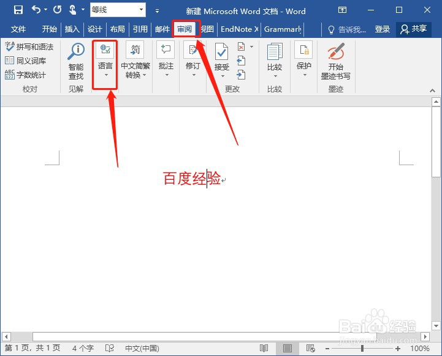442x356 pixels.
Task: Click the Touch/Mouse mode icon
Action: [x=72, y=10]
